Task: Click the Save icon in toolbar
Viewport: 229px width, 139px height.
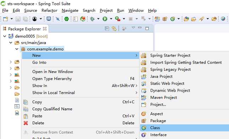Action: [x=18, y=19]
